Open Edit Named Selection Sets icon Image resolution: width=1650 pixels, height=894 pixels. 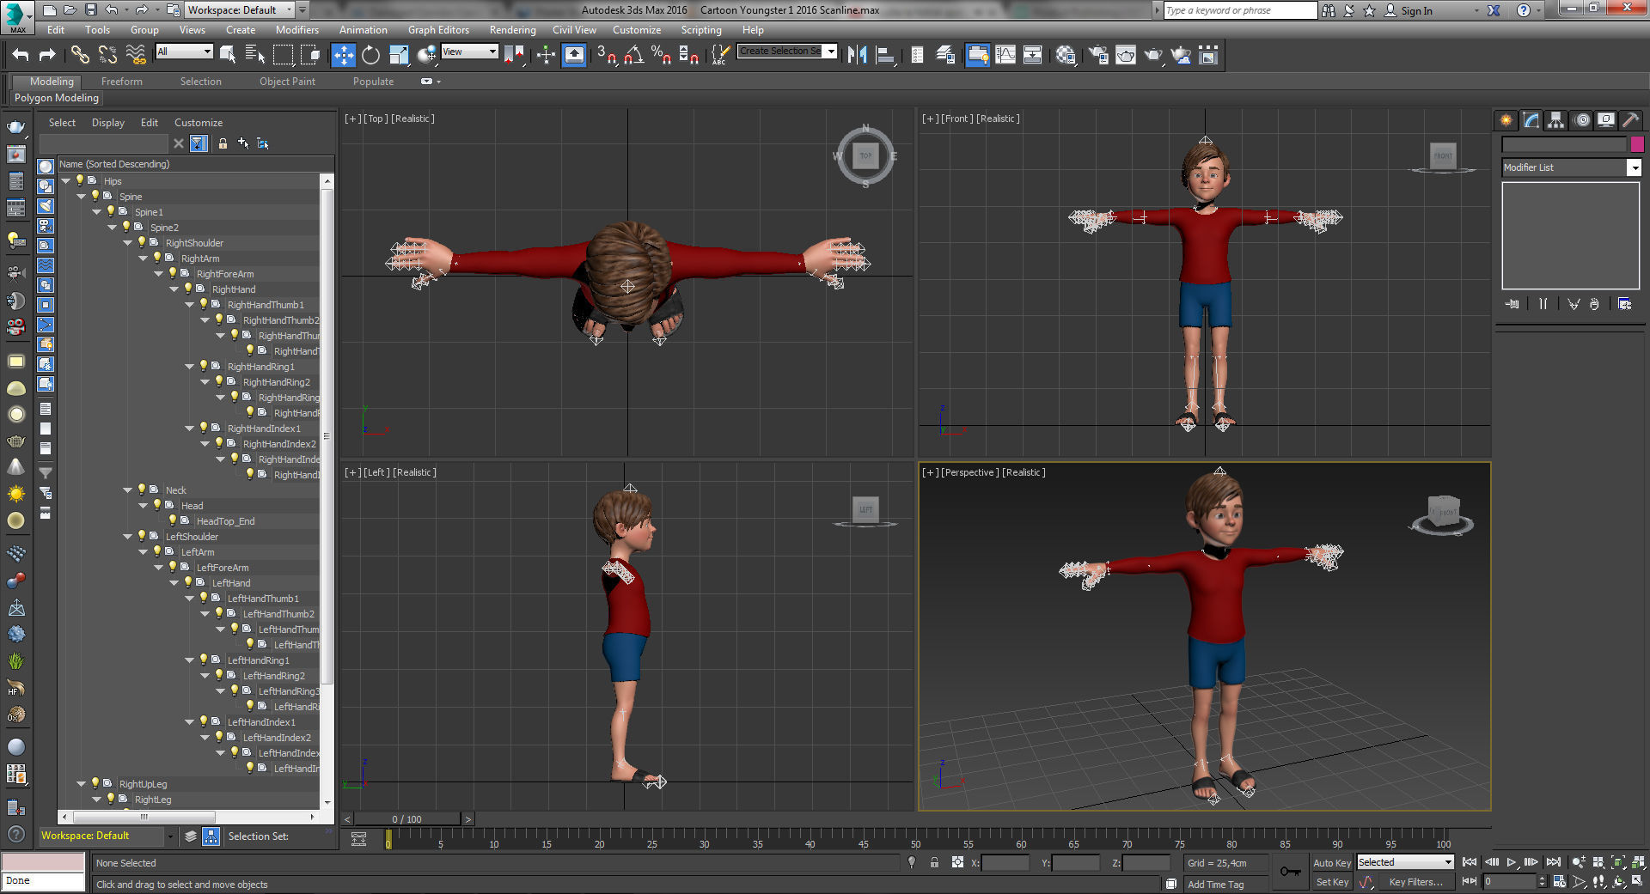tap(720, 56)
